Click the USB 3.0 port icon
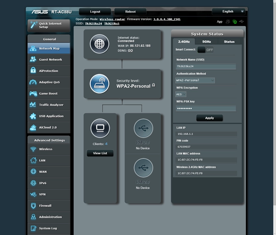 [143, 128]
